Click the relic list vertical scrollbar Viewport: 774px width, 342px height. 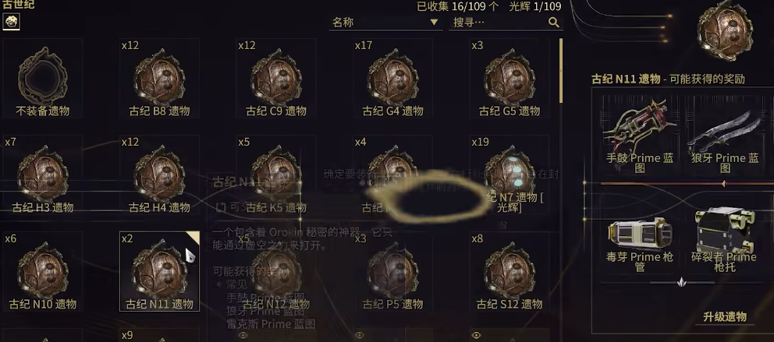click(x=561, y=70)
